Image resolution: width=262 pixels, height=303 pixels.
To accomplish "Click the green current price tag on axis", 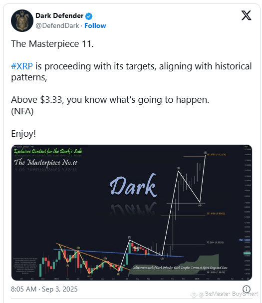I will [248, 253].
